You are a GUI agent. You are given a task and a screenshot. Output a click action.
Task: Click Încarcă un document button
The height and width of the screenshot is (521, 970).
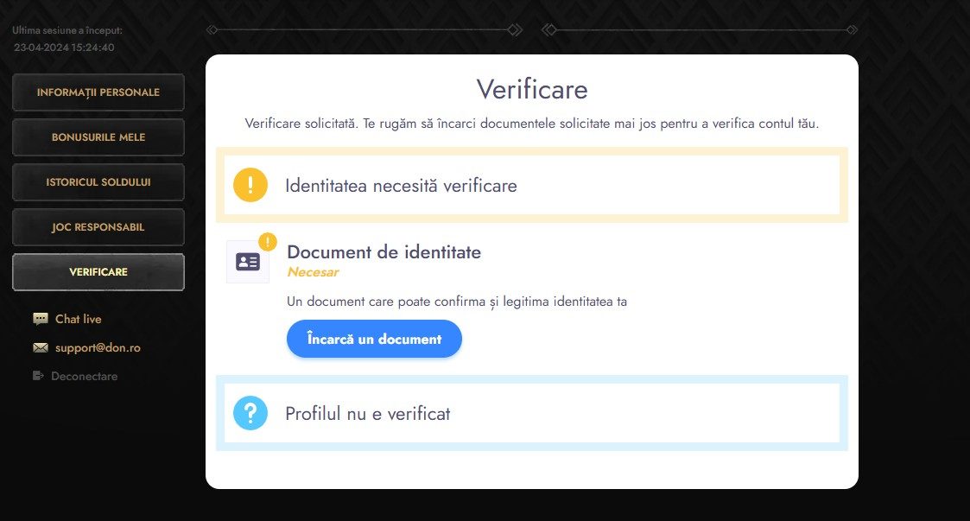[x=374, y=339]
